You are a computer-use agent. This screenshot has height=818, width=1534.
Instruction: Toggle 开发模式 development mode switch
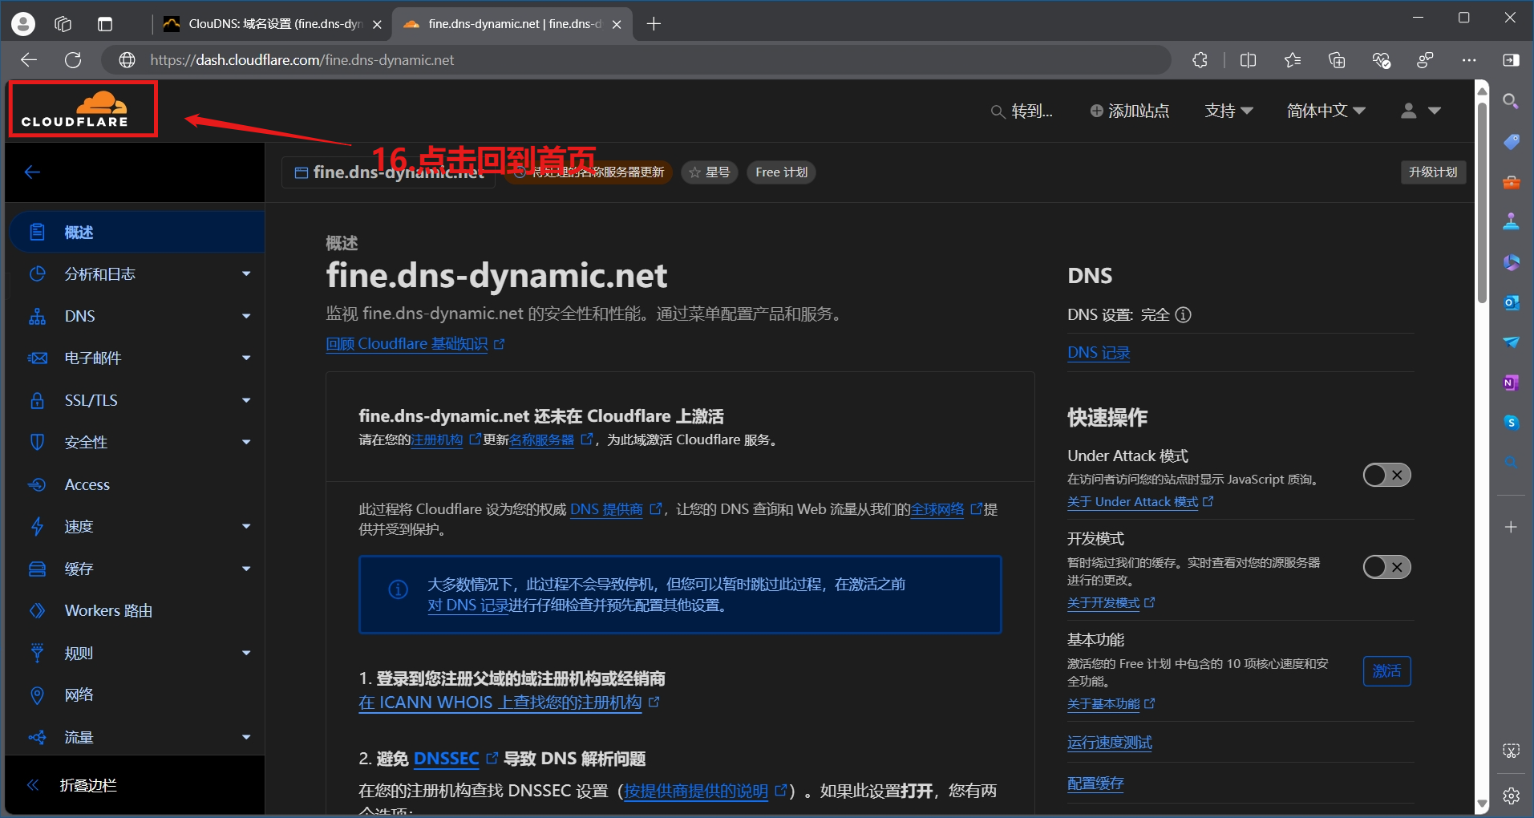pyautogui.click(x=1386, y=567)
